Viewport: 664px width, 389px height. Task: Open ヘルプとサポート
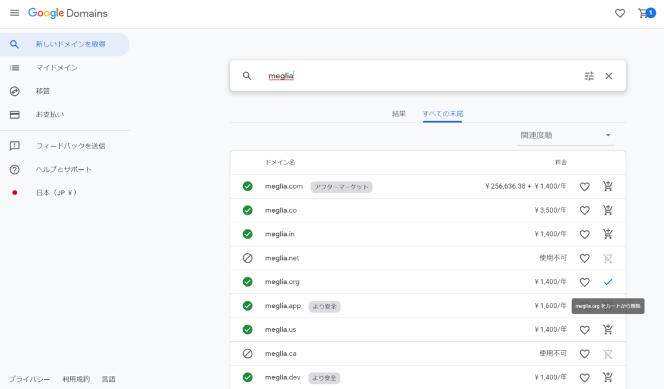point(64,169)
